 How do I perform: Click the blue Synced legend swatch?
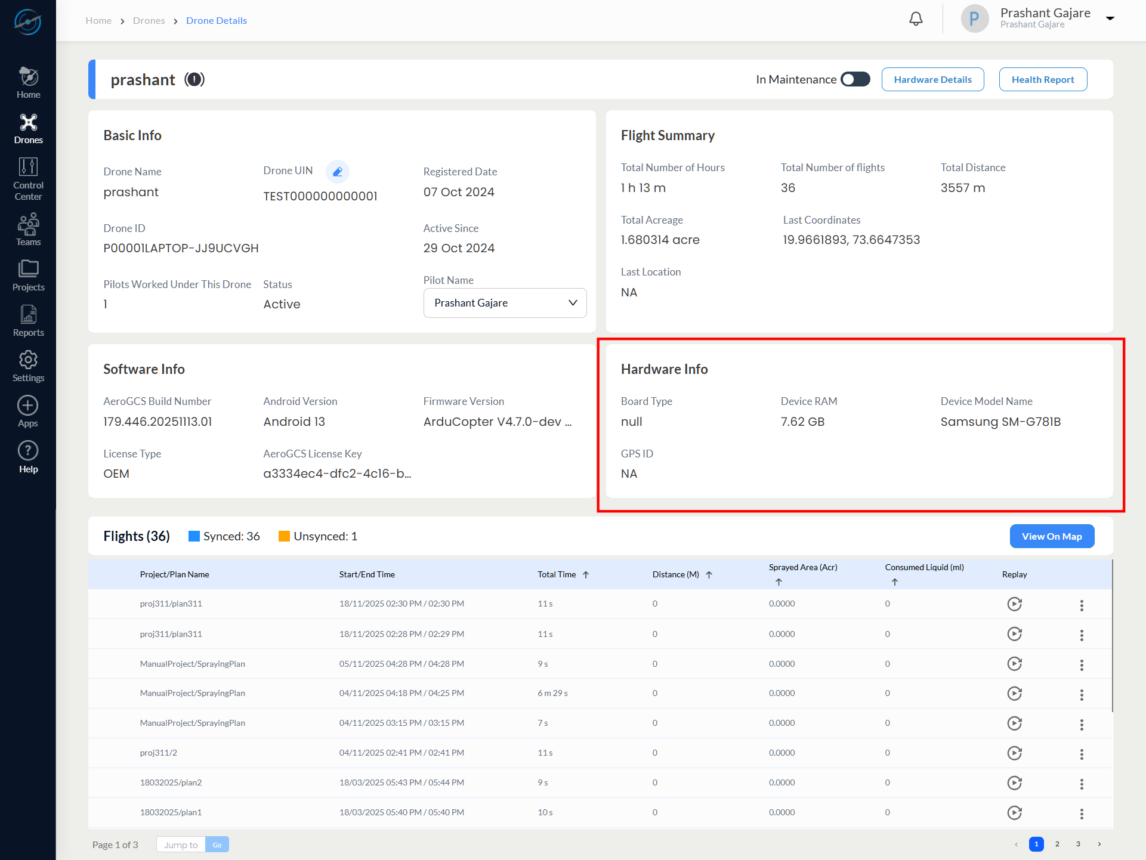coord(194,536)
